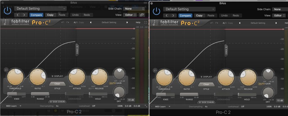Toggle Auto Release in right Pro-C 2
This screenshot has height=116, width=288.
point(241,89)
